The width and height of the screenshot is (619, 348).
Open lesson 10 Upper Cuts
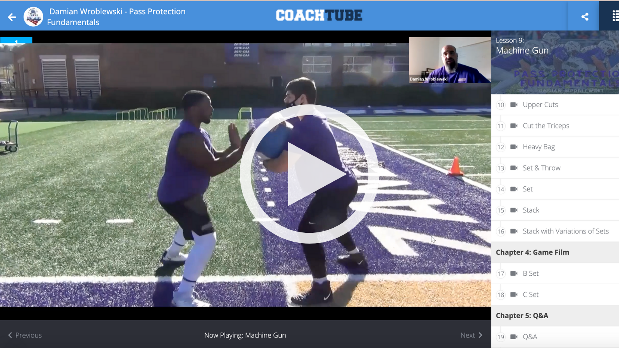[555, 105]
